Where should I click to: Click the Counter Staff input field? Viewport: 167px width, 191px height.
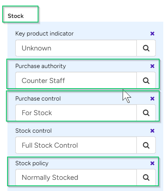(76, 80)
